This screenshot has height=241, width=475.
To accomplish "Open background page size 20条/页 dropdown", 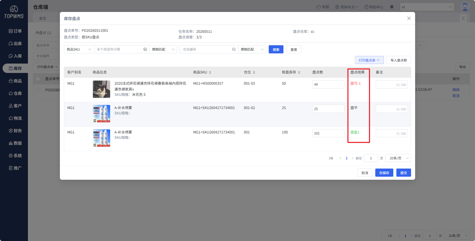I will pyautogui.click(x=457, y=236).
